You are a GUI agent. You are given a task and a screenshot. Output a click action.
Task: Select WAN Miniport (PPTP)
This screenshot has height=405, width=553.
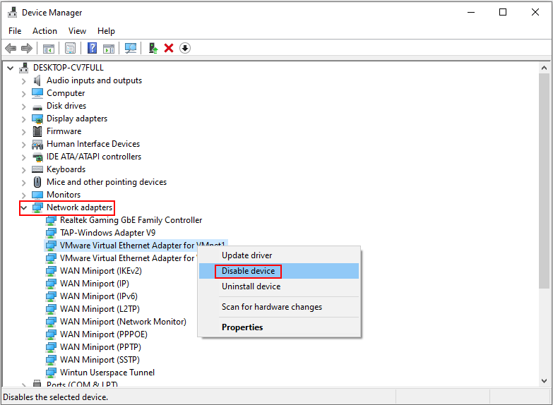point(100,347)
